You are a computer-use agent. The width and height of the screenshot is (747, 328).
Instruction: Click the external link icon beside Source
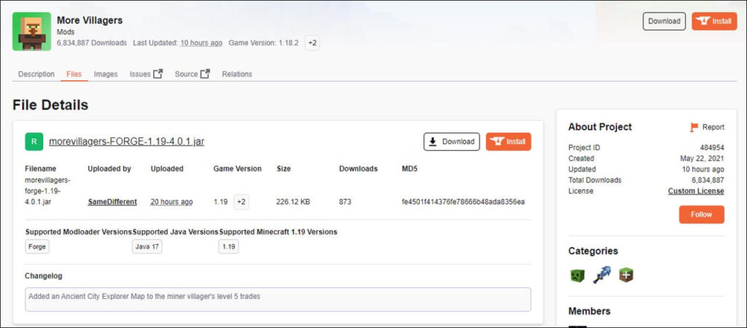pos(205,74)
